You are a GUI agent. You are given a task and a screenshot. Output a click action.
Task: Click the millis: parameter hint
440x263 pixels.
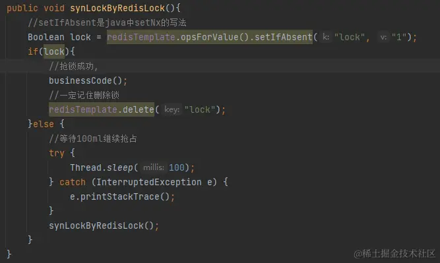(154, 167)
